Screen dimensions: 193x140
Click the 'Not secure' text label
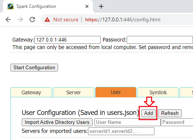click(66, 19)
